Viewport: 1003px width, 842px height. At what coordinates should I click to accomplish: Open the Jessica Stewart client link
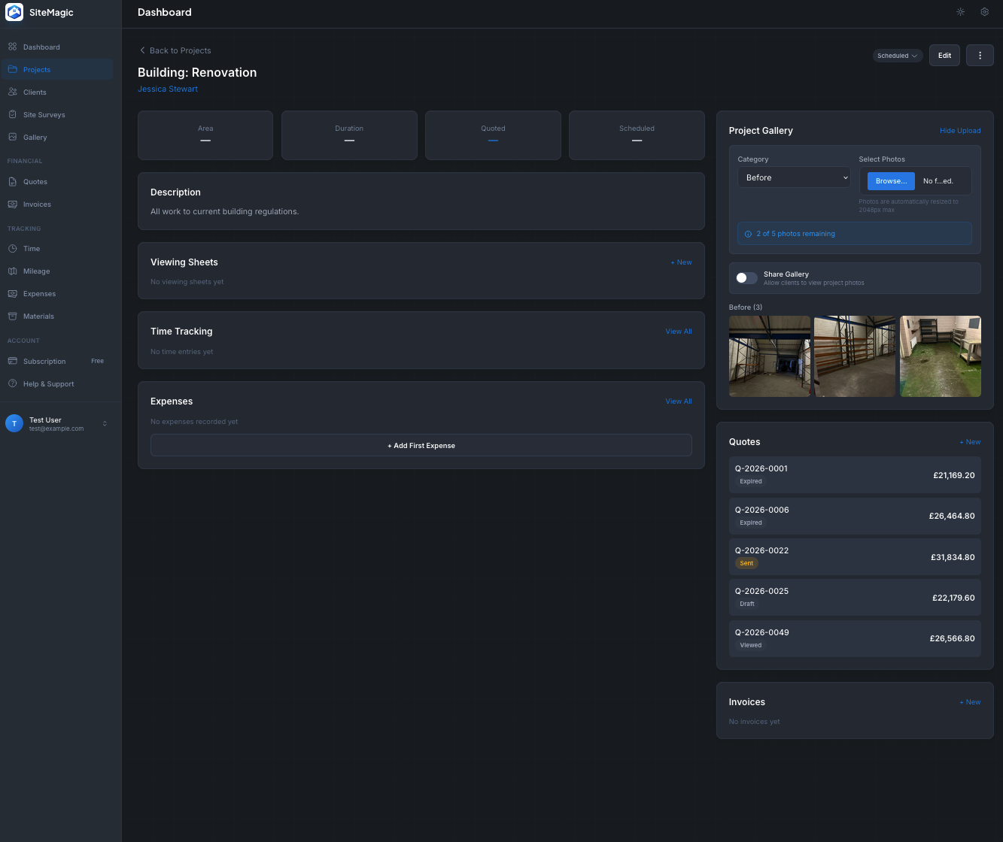(167, 89)
